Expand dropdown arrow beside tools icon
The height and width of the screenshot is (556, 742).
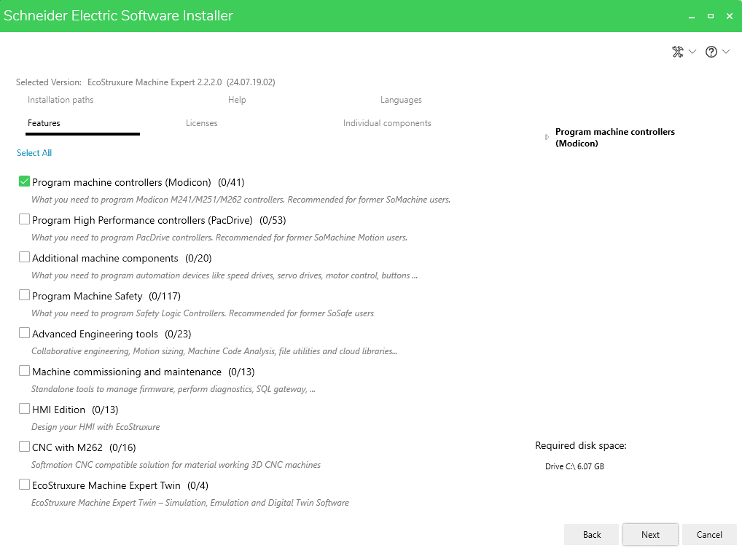(x=692, y=52)
